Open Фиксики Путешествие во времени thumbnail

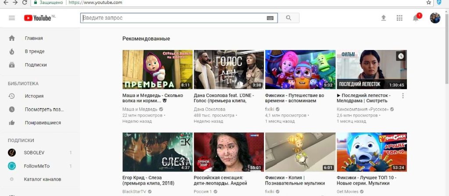300,70
